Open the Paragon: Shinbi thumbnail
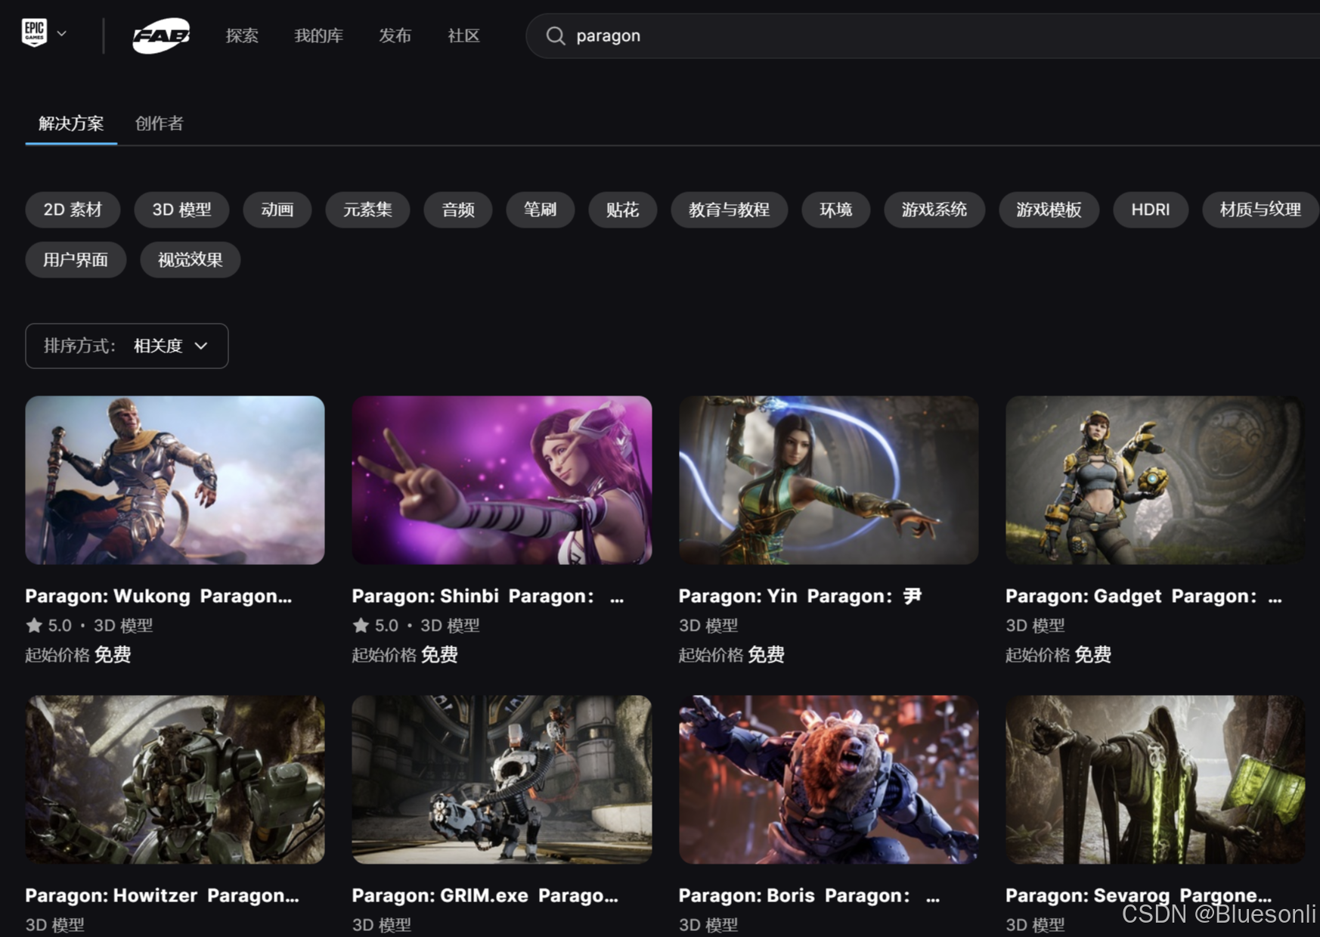 pyautogui.click(x=502, y=480)
